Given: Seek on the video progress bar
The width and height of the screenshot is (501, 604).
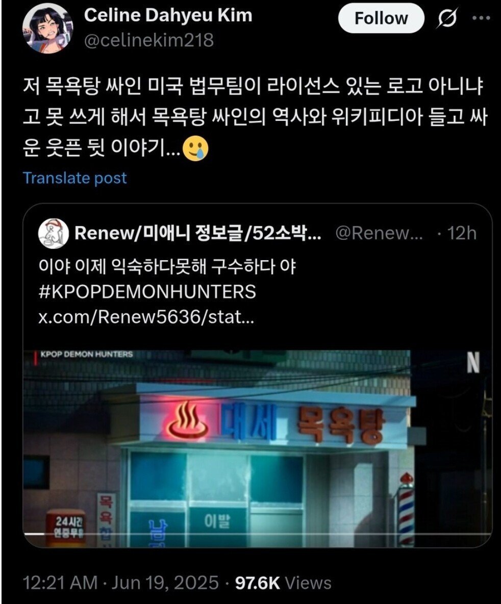Looking at the screenshot, I should coord(258,534).
